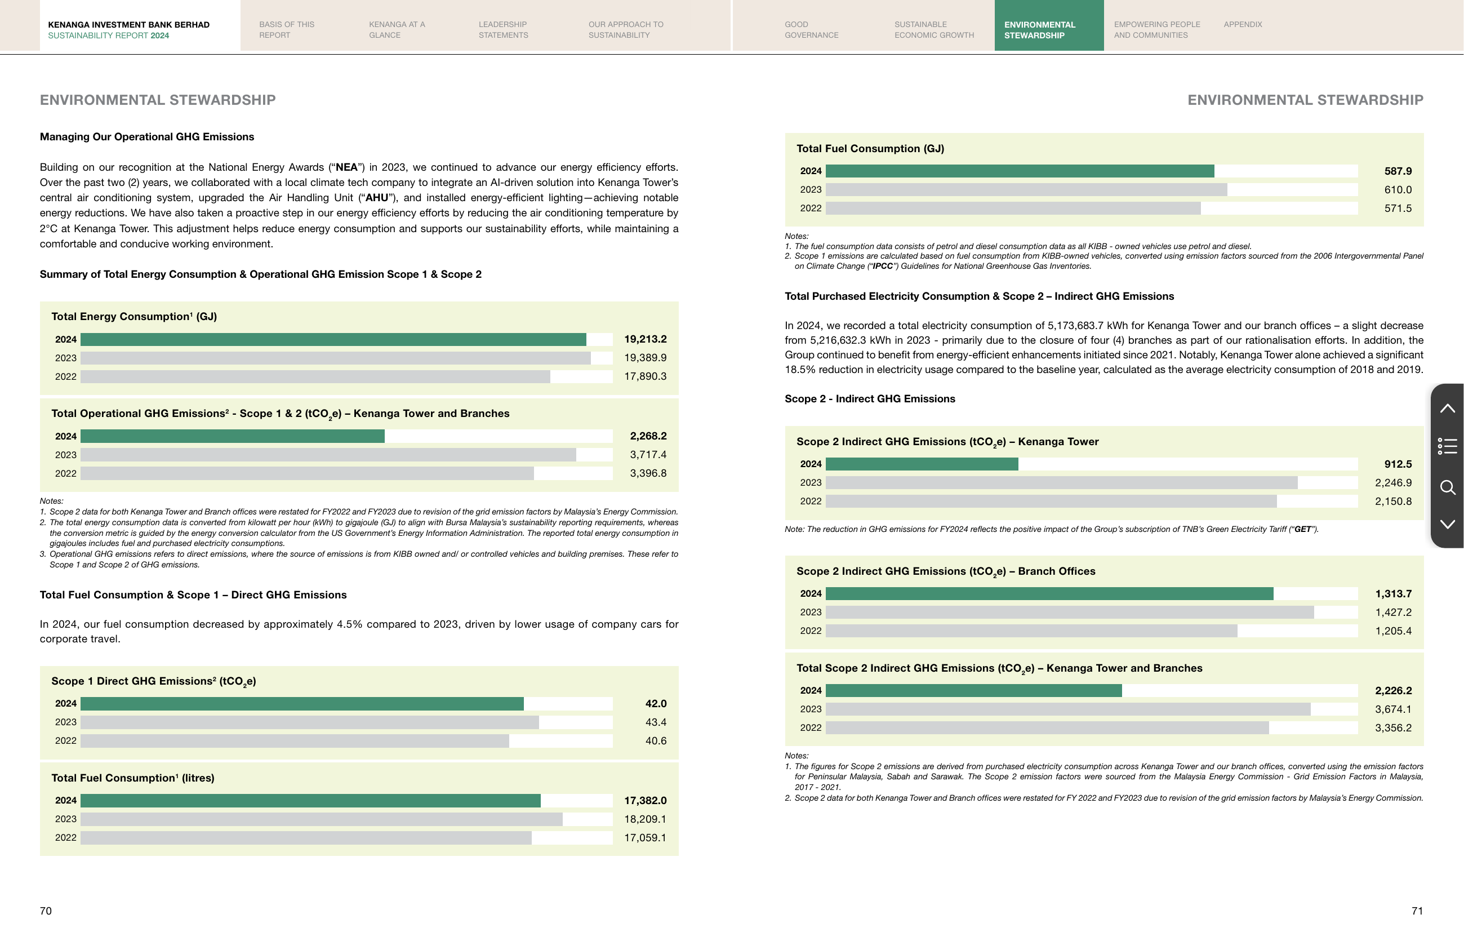Viewport: 1464px width, 932px height.
Task: Click the 2024 Total Energy Consumption bar
Action: [333, 339]
